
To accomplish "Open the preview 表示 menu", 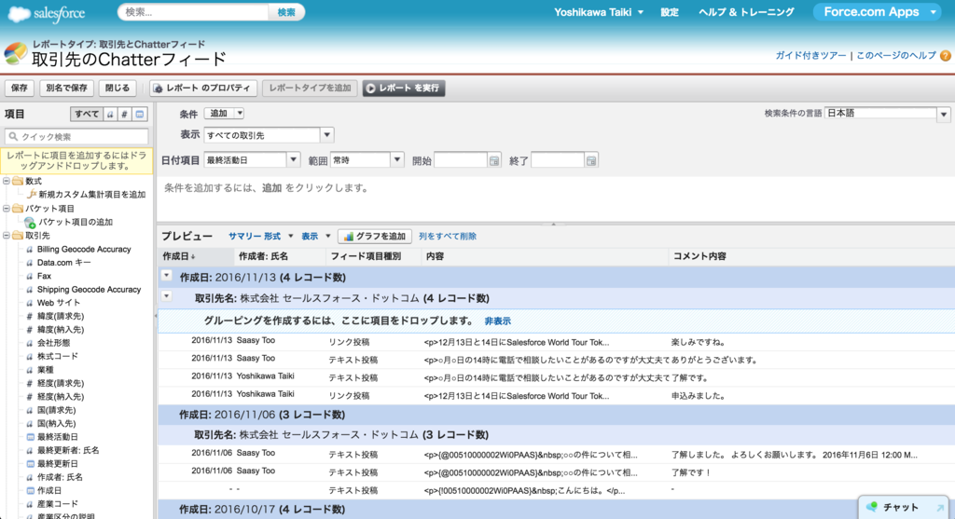I will pos(315,236).
